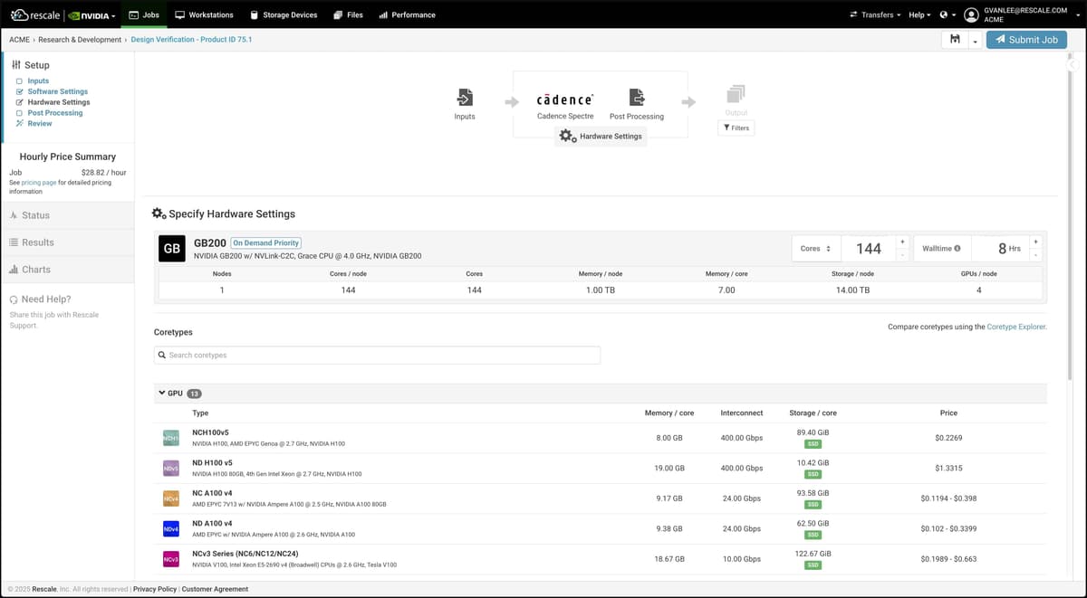Click the Submit Job button
1087x598 pixels.
[1026, 40]
